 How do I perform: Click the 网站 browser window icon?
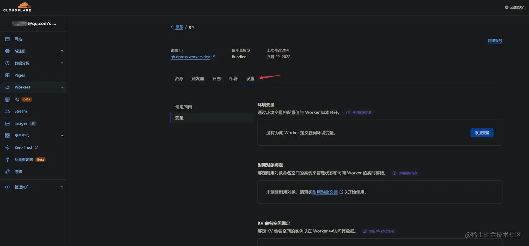(x=7, y=39)
